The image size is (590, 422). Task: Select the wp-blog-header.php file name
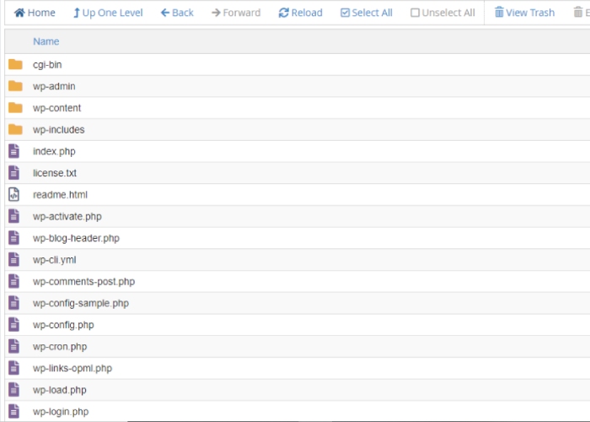(x=77, y=239)
